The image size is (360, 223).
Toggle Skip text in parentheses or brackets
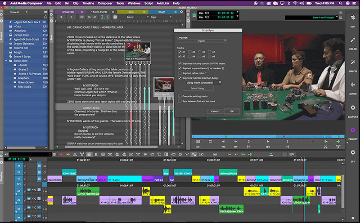(180, 68)
